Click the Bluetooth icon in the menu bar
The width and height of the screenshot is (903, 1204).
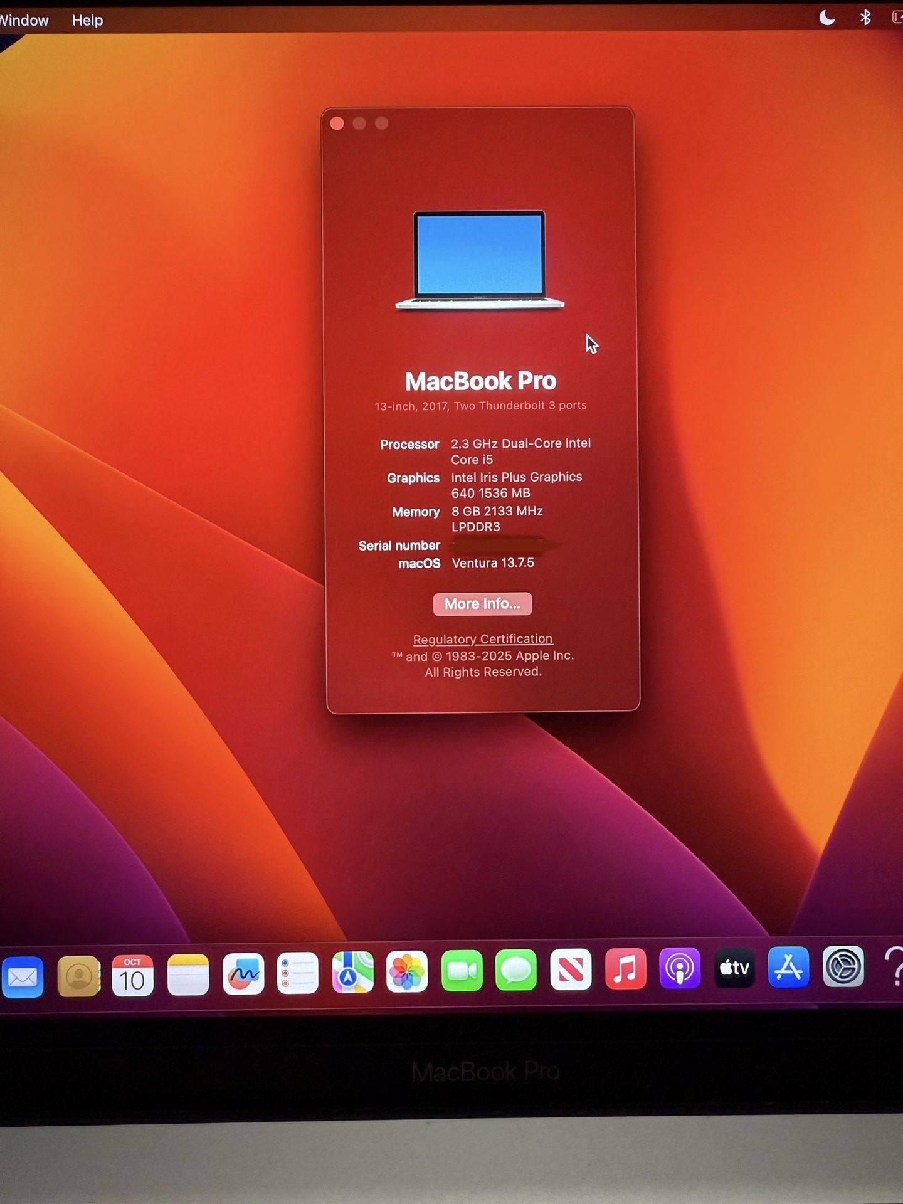point(865,18)
